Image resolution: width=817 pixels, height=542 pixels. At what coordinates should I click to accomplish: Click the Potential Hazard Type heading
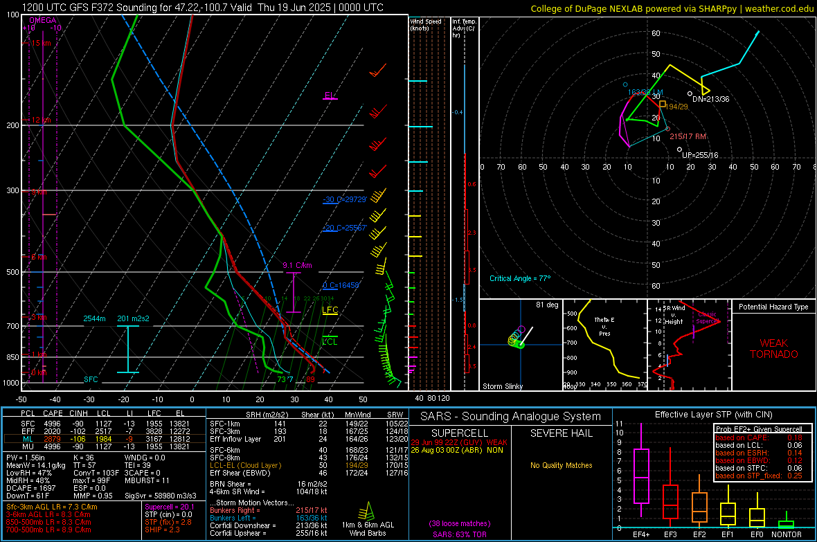click(773, 307)
